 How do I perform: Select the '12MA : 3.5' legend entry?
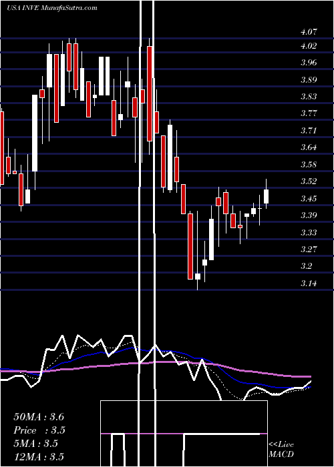39,457
